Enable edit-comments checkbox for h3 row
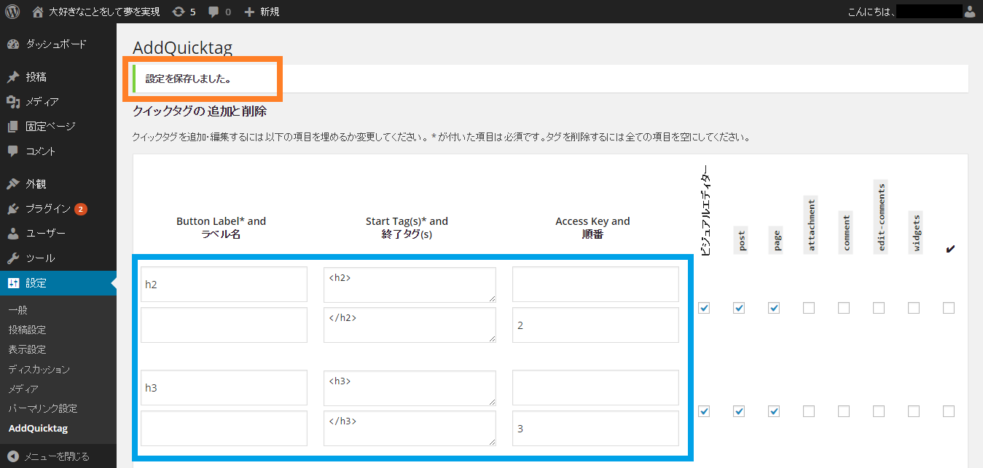 879,411
